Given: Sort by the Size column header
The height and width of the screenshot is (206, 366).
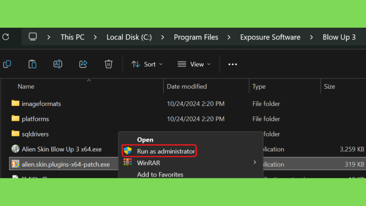Looking at the screenshot, I should 329,87.
